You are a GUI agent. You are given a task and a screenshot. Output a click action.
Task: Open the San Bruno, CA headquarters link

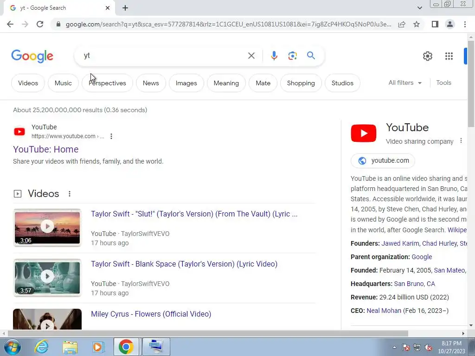tap(414, 284)
